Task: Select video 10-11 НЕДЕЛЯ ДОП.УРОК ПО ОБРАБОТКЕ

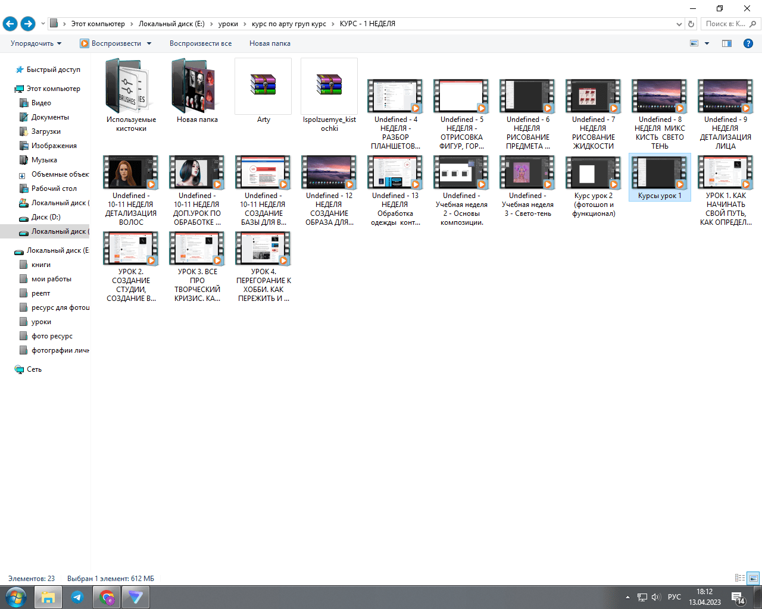Action: click(x=197, y=190)
